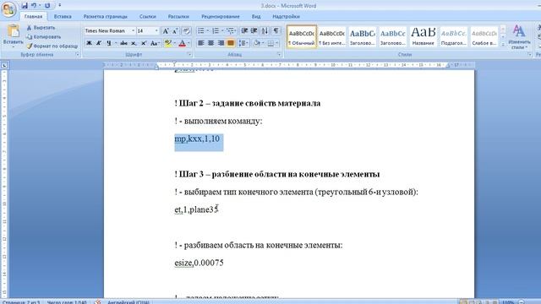The height and width of the screenshot is (304, 541).
Task: Click the tab selector on ruler corner
Action: pos(4,65)
